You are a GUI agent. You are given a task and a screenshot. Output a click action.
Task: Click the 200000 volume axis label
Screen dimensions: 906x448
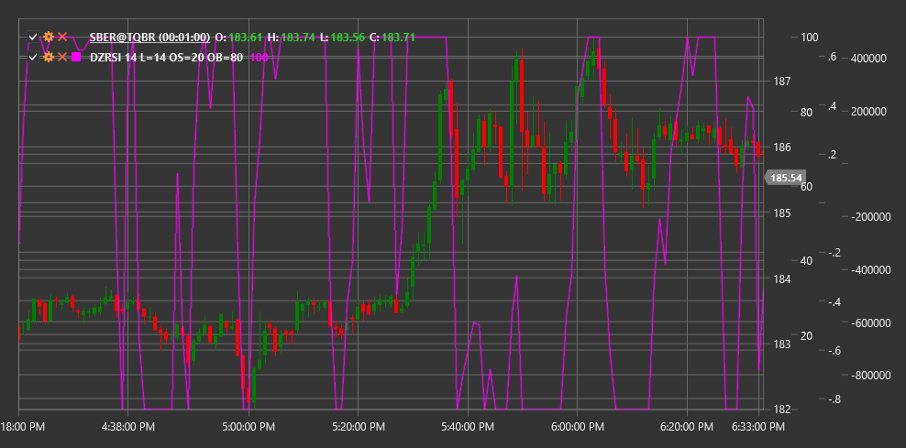coord(868,112)
